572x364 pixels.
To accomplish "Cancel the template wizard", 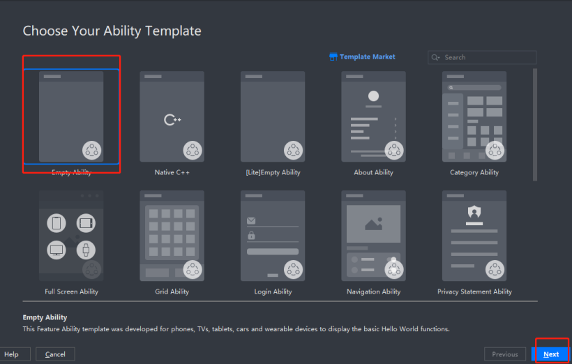I will 55,354.
